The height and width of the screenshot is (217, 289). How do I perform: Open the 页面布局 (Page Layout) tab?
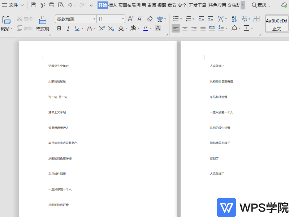tap(127, 5)
